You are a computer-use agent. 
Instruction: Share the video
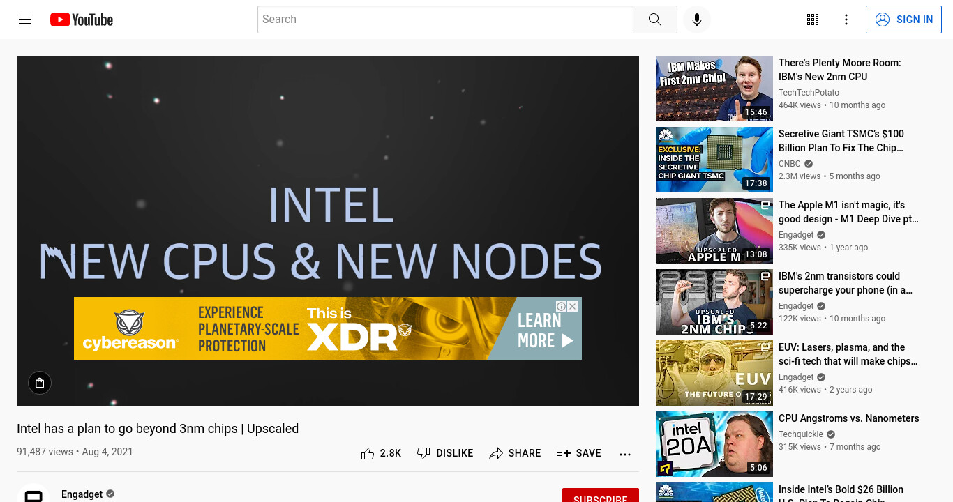(x=515, y=453)
